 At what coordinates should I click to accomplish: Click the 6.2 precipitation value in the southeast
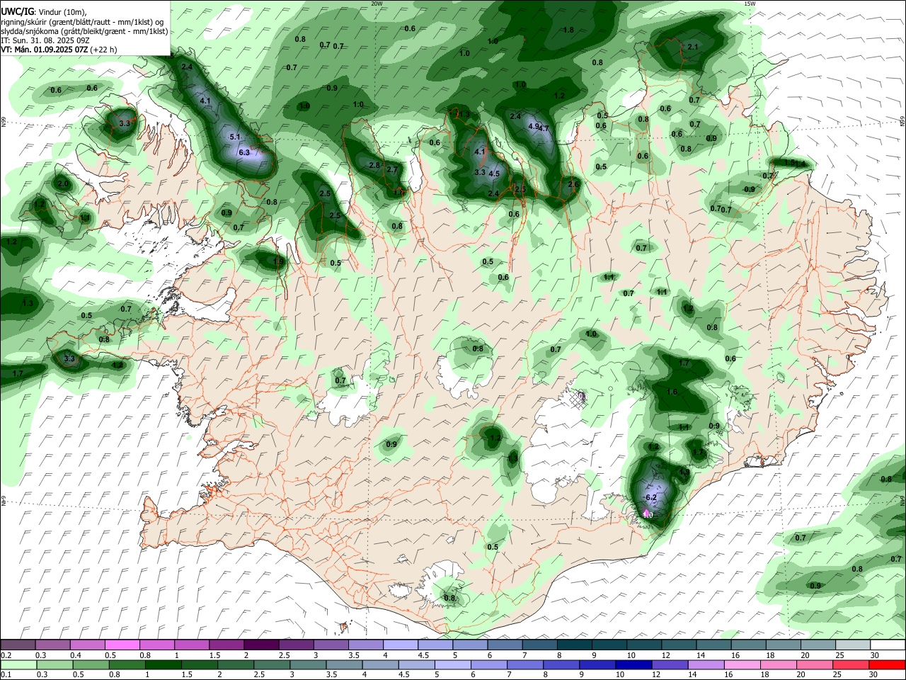(x=651, y=497)
